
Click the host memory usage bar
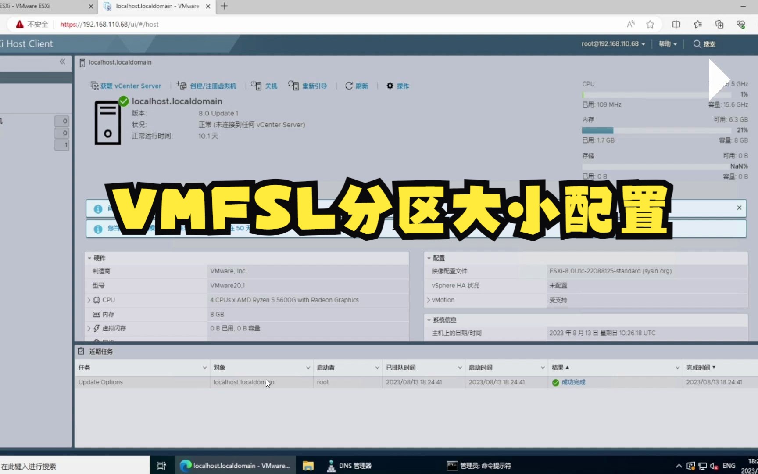(x=657, y=130)
